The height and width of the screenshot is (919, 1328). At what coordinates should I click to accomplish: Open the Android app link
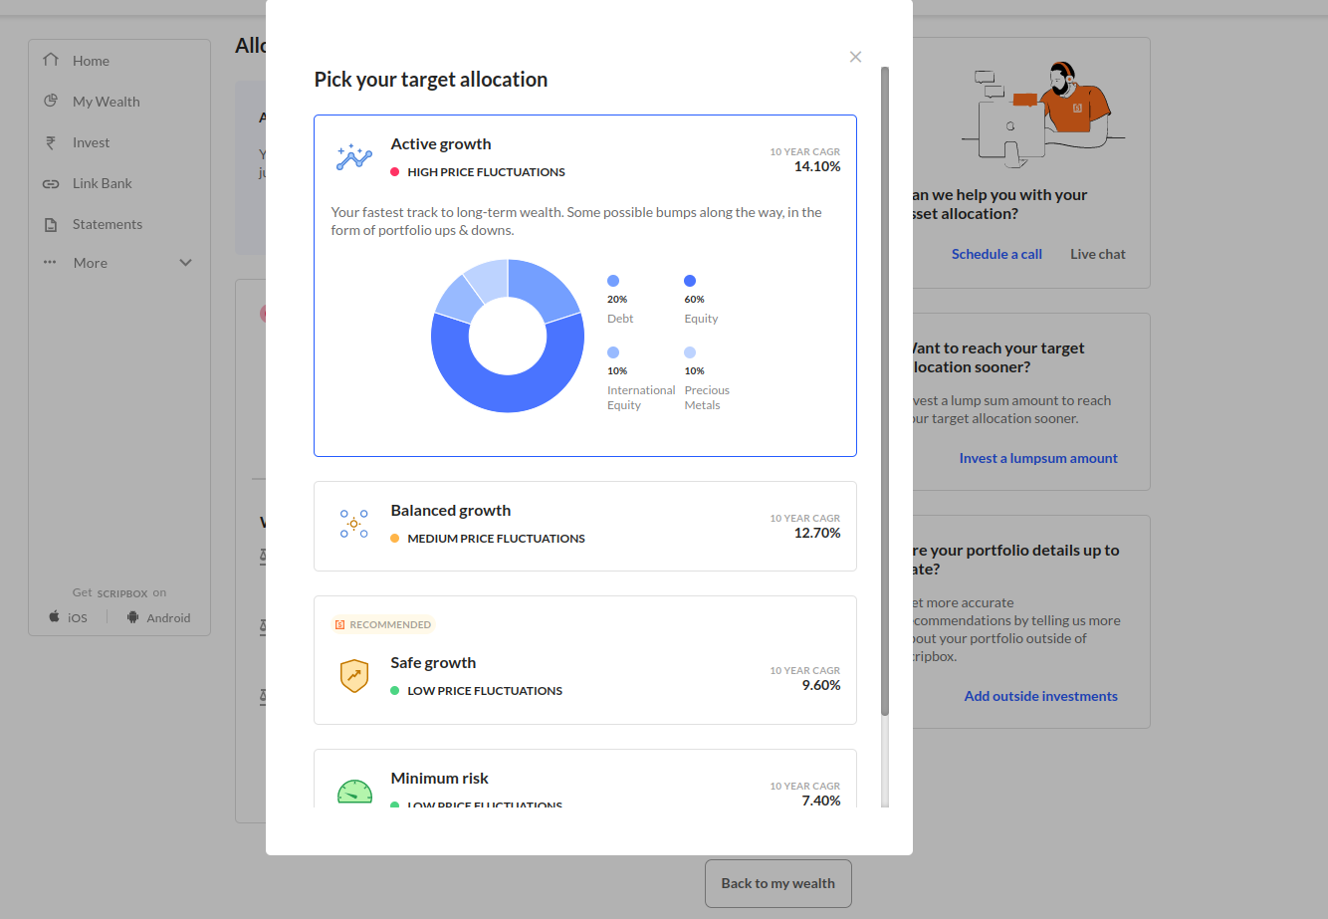point(158,618)
